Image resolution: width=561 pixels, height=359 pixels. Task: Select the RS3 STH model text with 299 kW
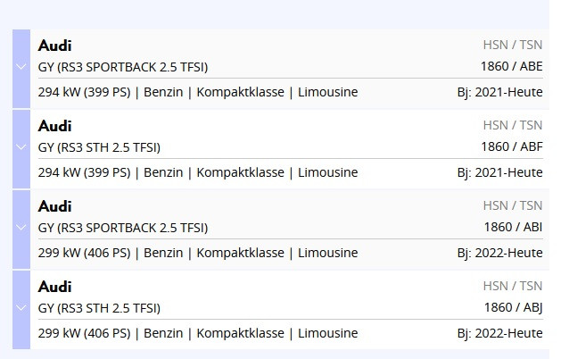pyautogui.click(x=99, y=308)
